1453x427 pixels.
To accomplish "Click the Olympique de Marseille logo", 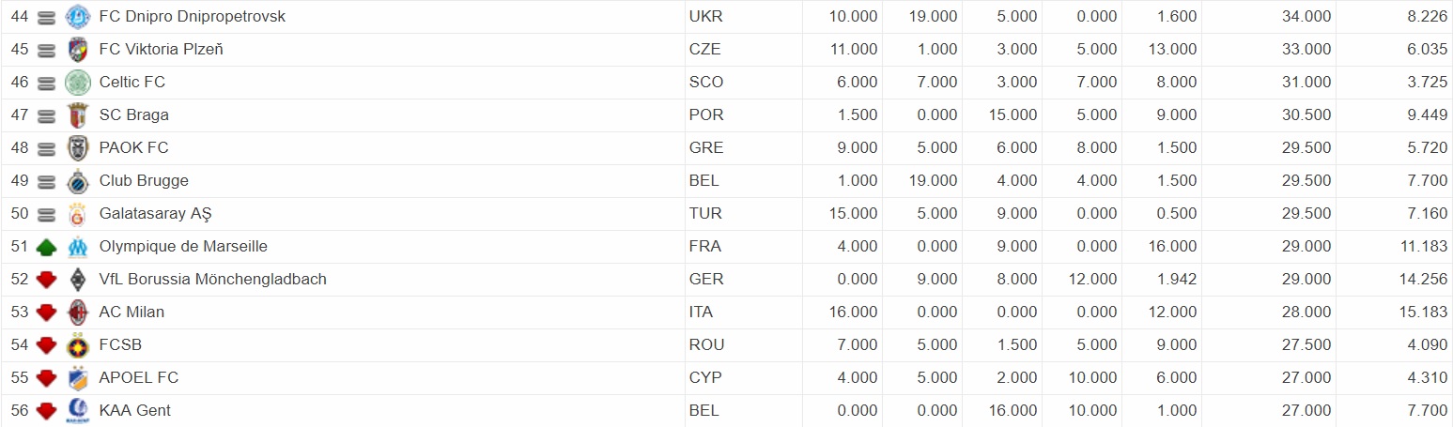I will coord(77,247).
